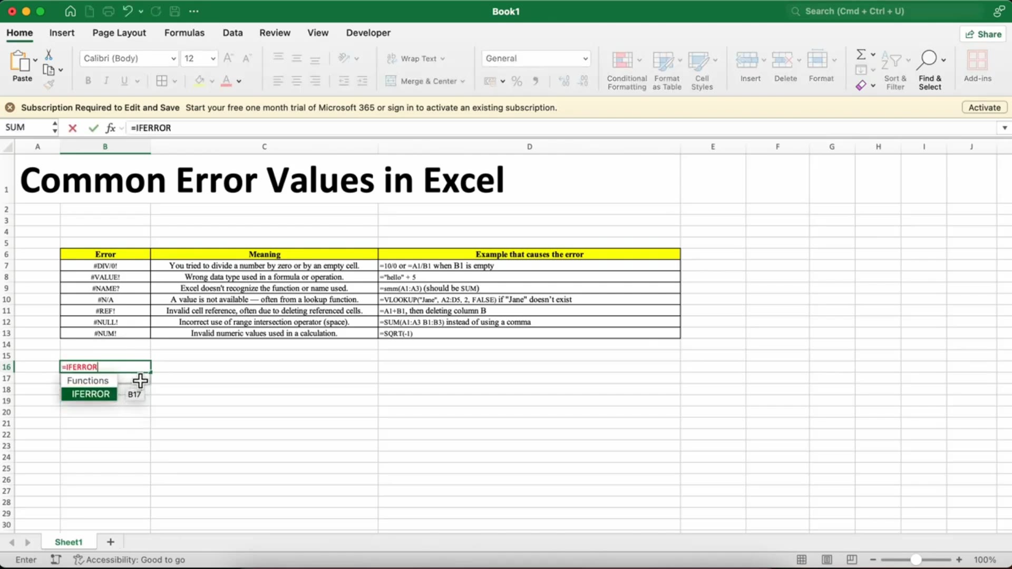Dismiss the subscription banner close icon
The height and width of the screenshot is (569, 1012).
pos(9,107)
